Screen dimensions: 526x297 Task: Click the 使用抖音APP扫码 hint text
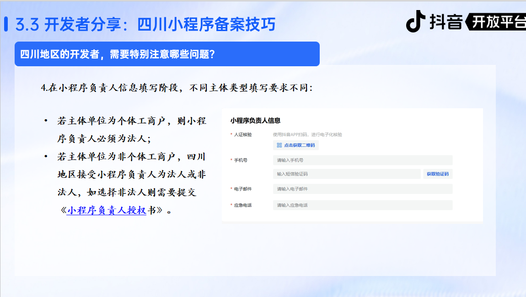(307, 135)
